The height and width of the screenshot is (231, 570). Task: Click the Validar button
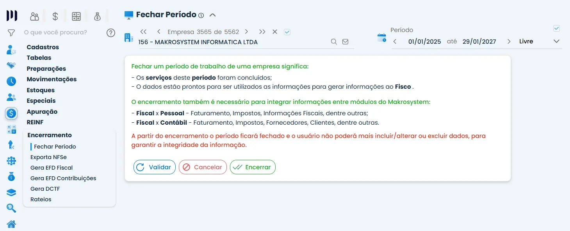pyautogui.click(x=154, y=167)
